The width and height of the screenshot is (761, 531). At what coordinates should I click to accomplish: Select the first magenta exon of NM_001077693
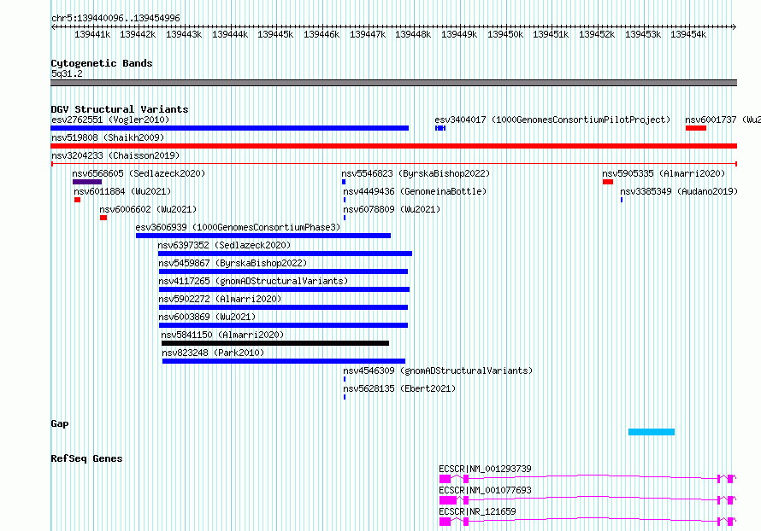click(448, 500)
